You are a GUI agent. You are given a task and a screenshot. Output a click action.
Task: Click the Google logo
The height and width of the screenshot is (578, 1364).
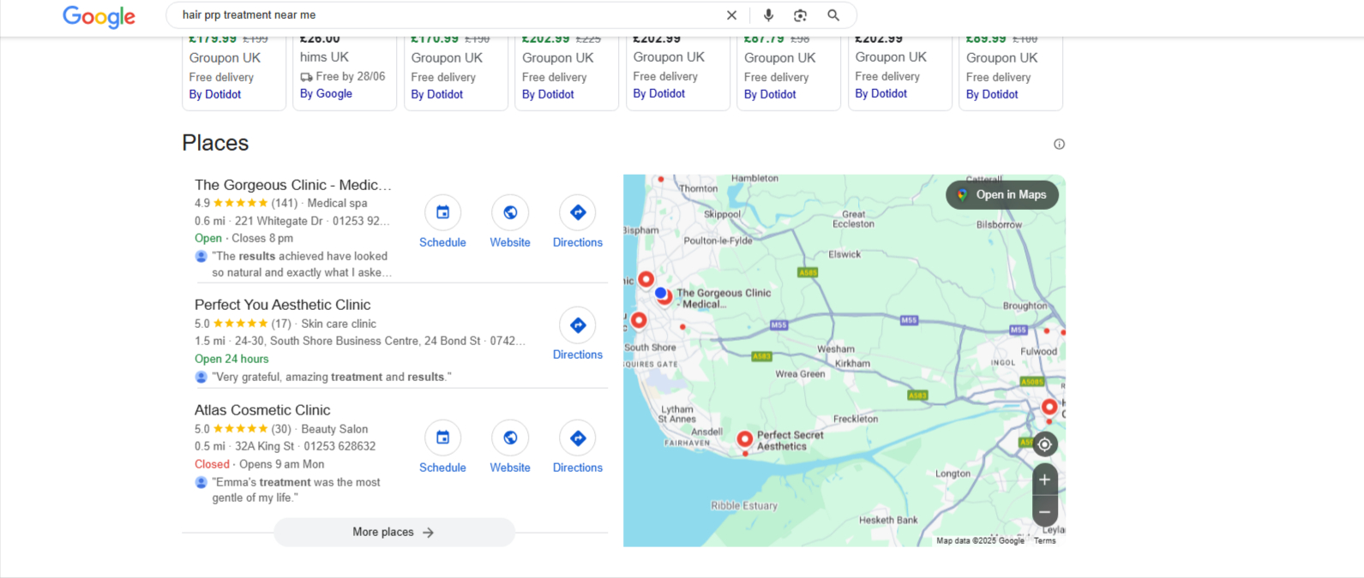[99, 16]
